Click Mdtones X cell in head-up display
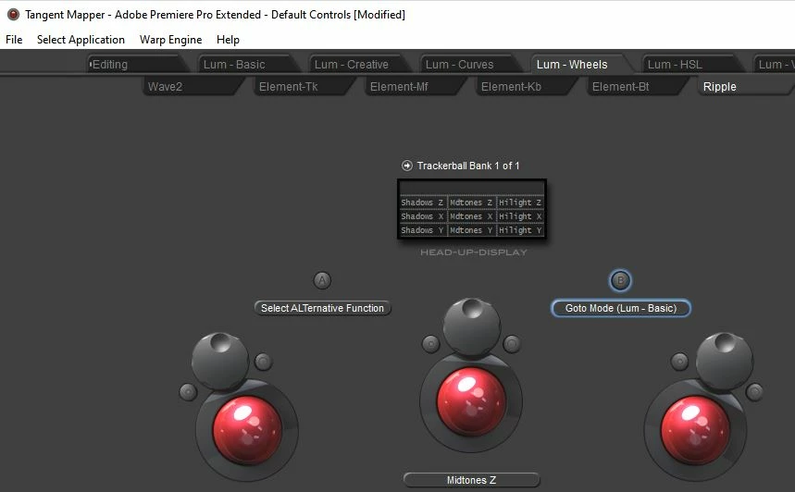 [x=471, y=215]
